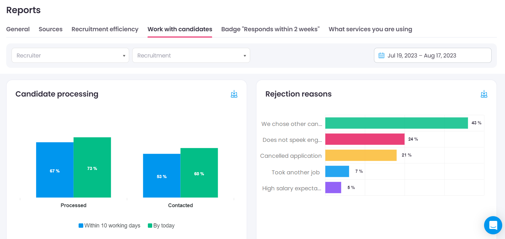The height and width of the screenshot is (239, 505).
Task: Click the green 'We chose other candidate' bar
Action: tap(396, 123)
